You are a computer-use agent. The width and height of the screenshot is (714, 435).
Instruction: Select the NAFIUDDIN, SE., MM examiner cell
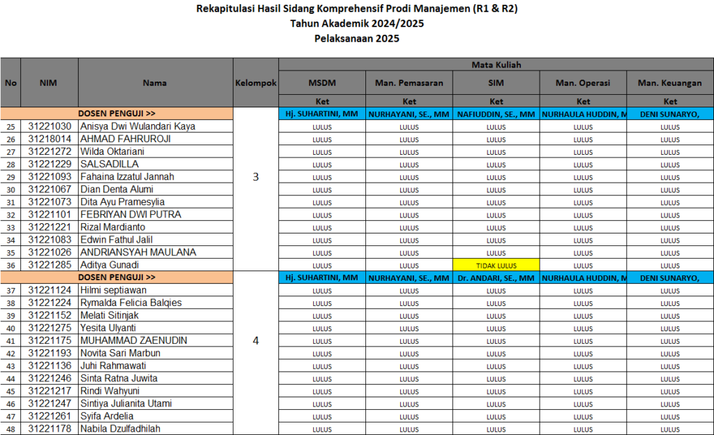tap(496, 114)
